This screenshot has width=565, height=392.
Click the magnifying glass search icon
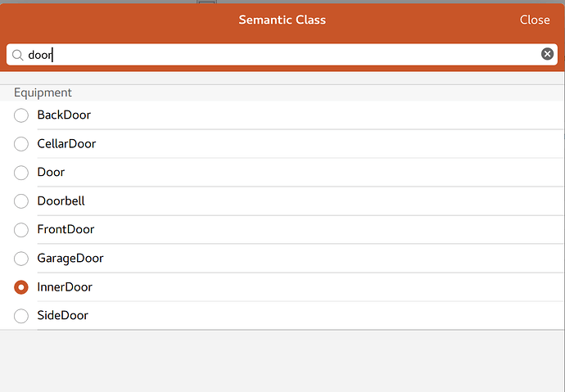[x=17, y=55]
